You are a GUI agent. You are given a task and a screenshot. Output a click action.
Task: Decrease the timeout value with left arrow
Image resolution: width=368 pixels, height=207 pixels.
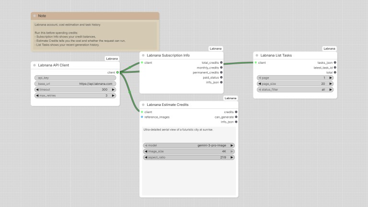coord(37,90)
